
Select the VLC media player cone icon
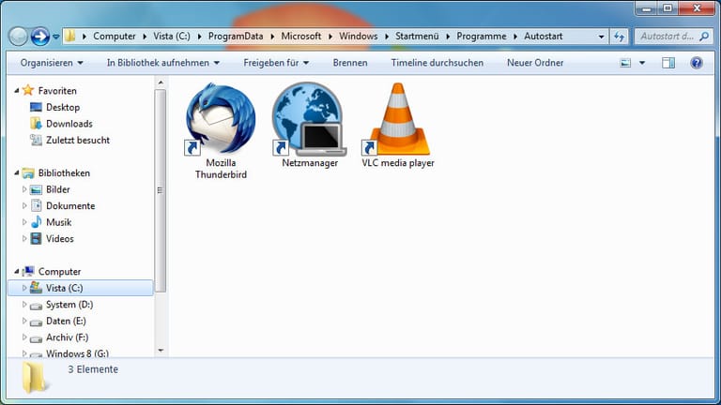pos(398,119)
